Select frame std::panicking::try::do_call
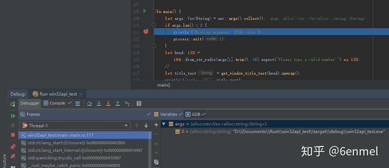The width and height of the screenshot is (389, 168). click(x=83, y=158)
